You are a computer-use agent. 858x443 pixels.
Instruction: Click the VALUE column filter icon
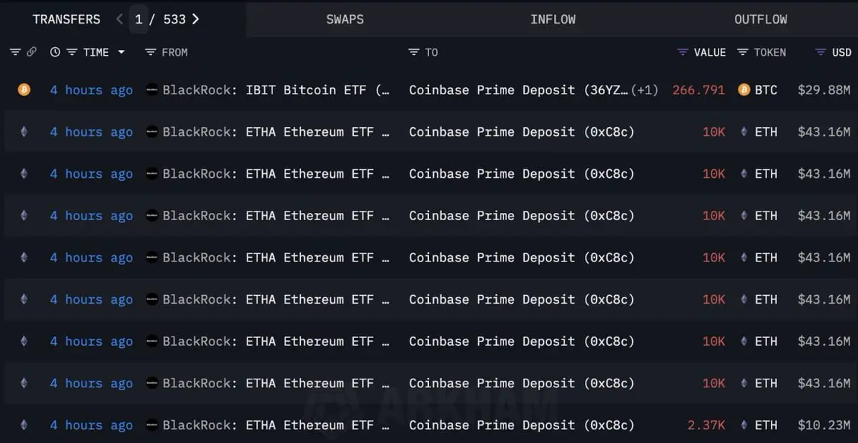point(682,52)
